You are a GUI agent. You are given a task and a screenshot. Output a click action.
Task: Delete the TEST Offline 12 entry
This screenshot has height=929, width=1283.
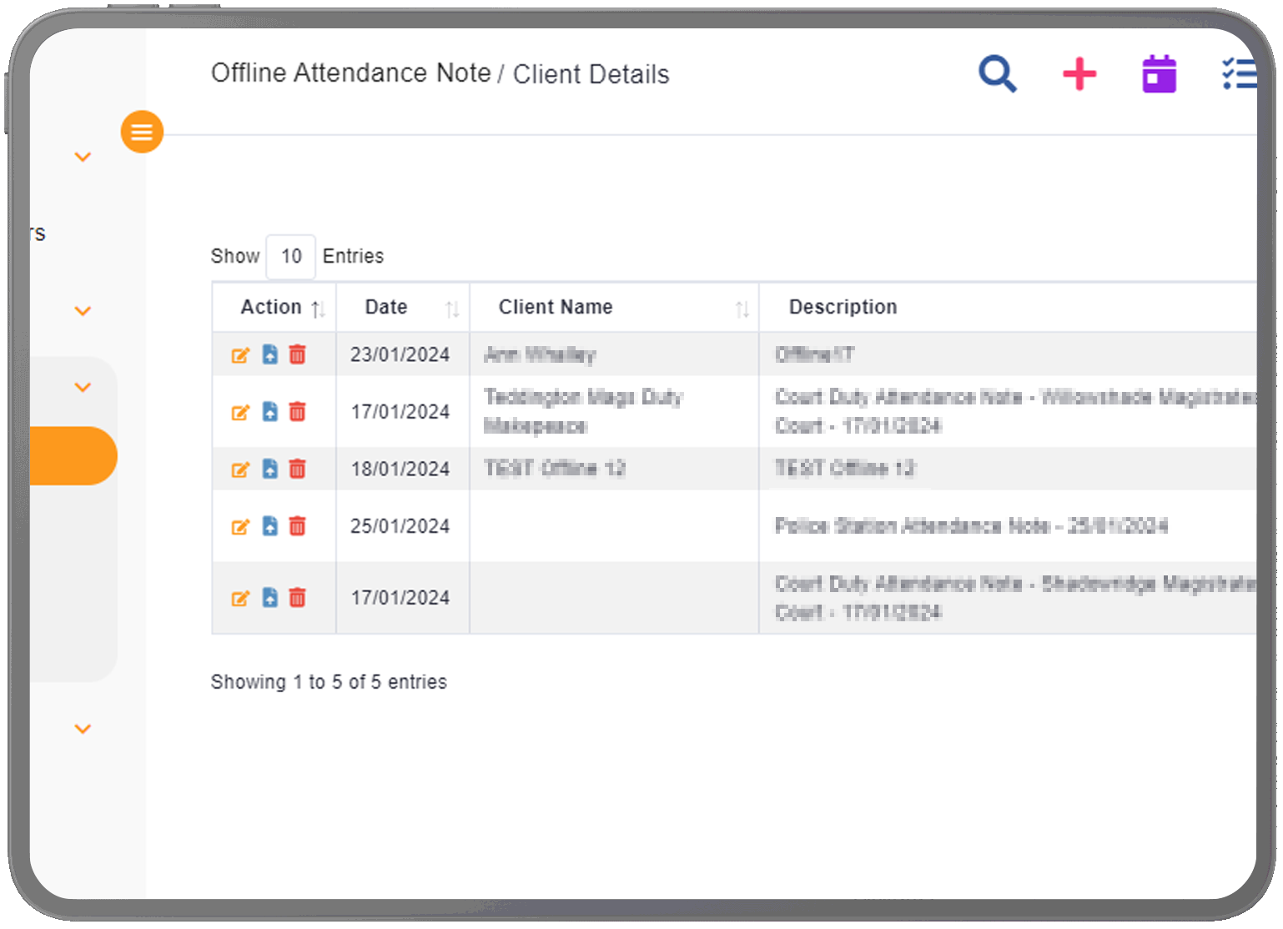(x=298, y=469)
